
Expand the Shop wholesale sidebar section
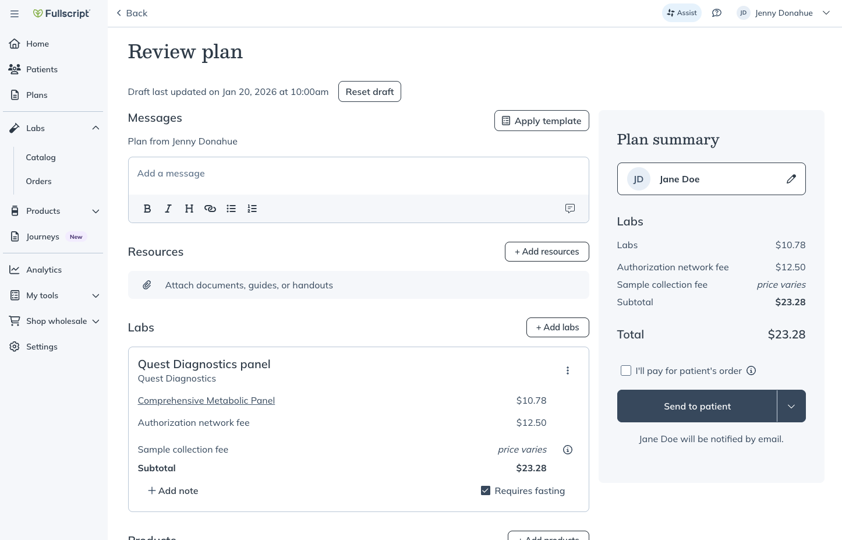click(x=95, y=321)
